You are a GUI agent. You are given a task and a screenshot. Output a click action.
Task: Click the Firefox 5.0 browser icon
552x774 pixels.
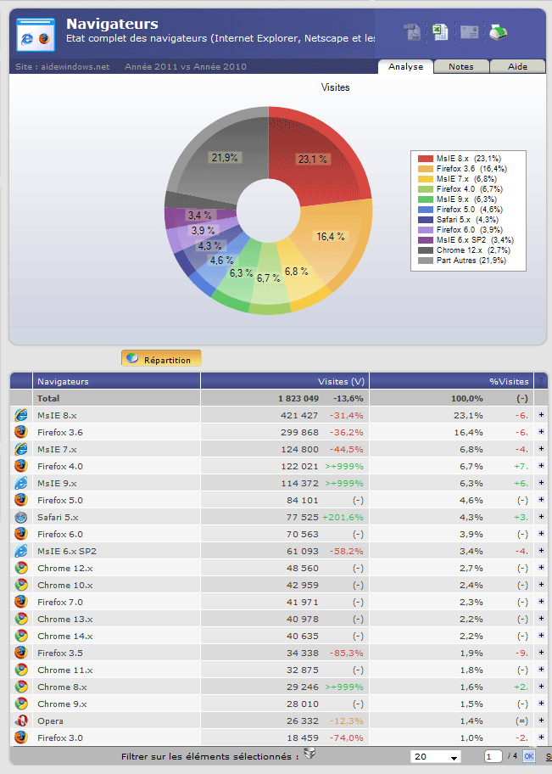[x=20, y=500]
